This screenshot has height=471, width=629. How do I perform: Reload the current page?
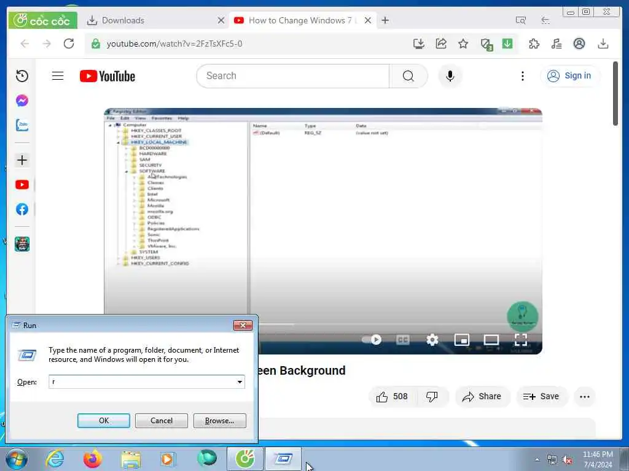tap(69, 44)
